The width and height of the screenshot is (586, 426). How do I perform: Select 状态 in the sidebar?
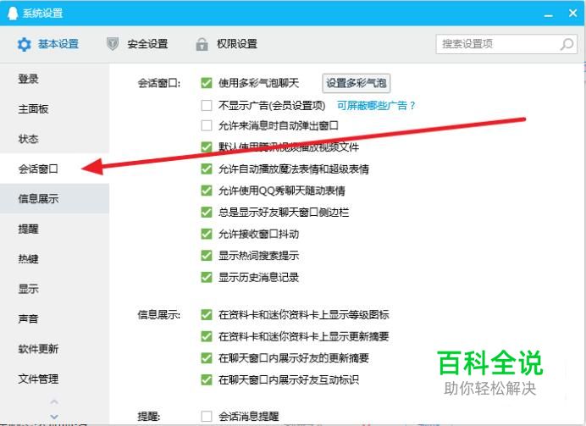54,139
